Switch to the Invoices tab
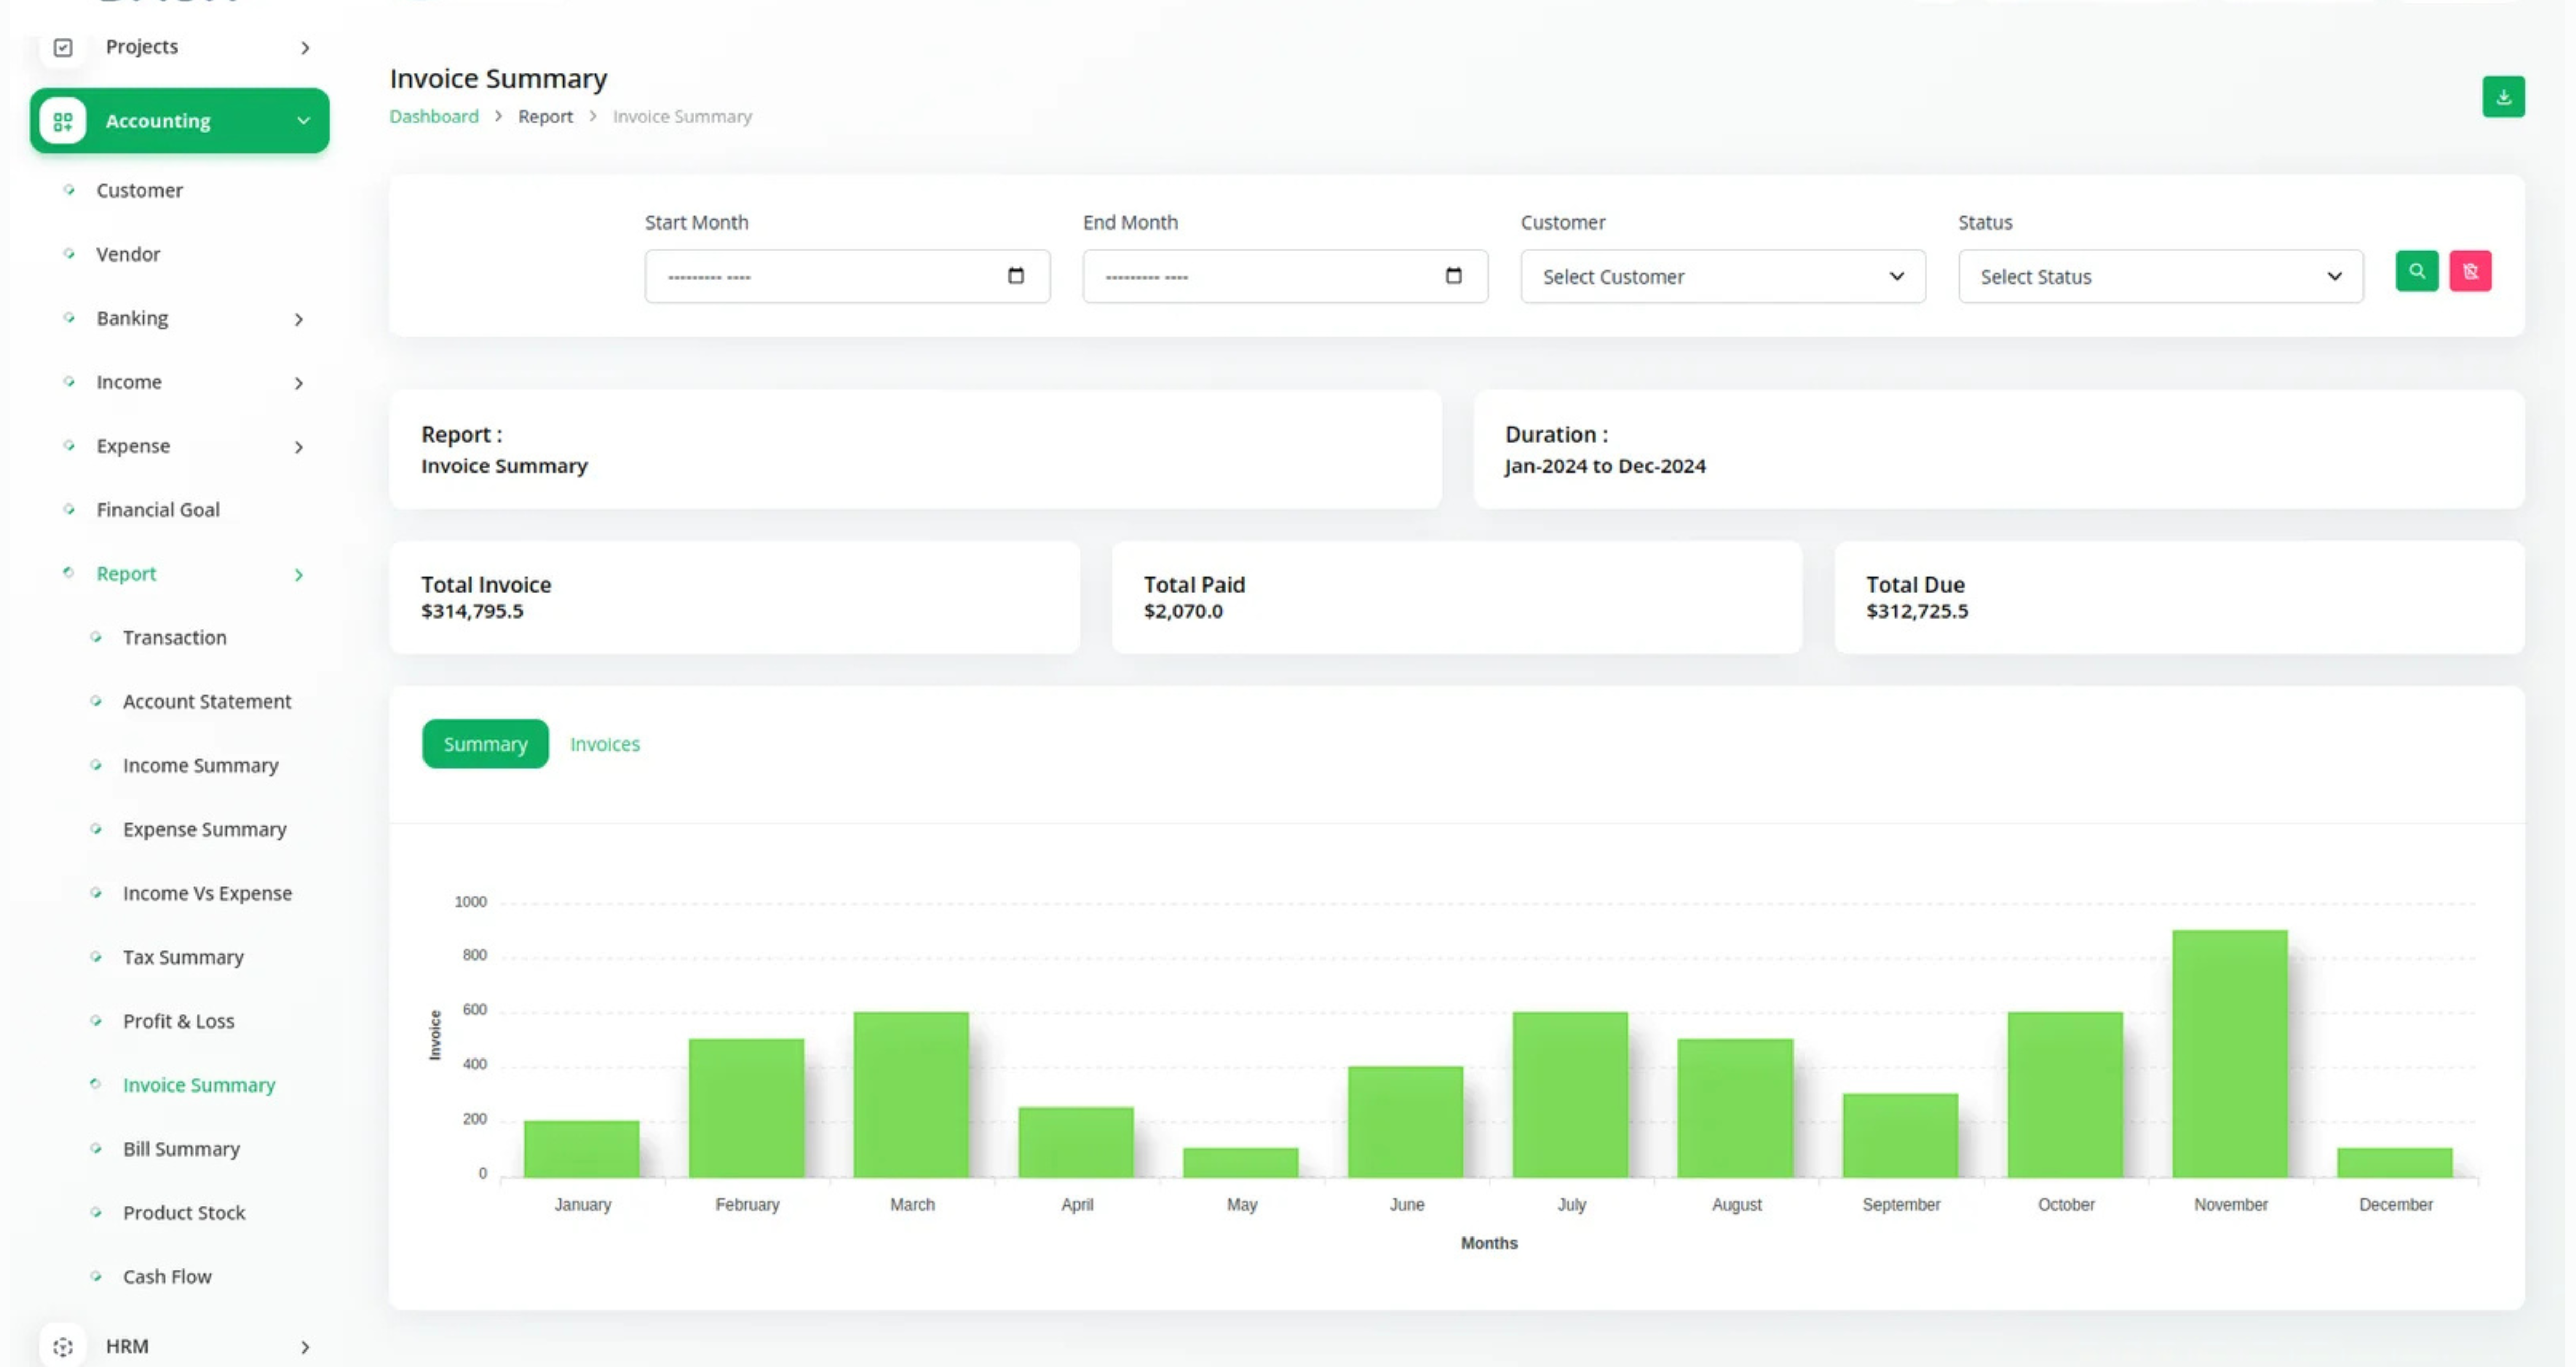The image size is (2576, 1367). pyautogui.click(x=604, y=744)
